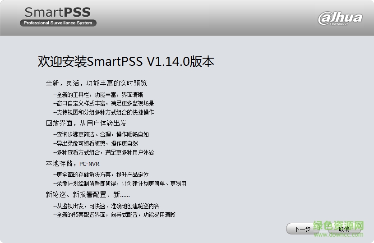The height and width of the screenshot is (243, 374).
Task: Click line --支持视图和分组多种方式组合的快捷操作
Action: click(104, 112)
